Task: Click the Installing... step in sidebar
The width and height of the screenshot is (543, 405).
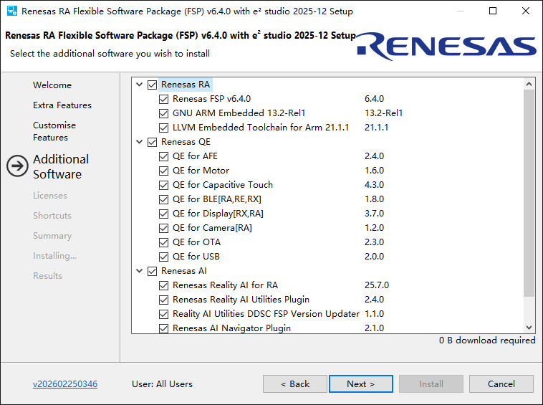Action: coord(54,256)
